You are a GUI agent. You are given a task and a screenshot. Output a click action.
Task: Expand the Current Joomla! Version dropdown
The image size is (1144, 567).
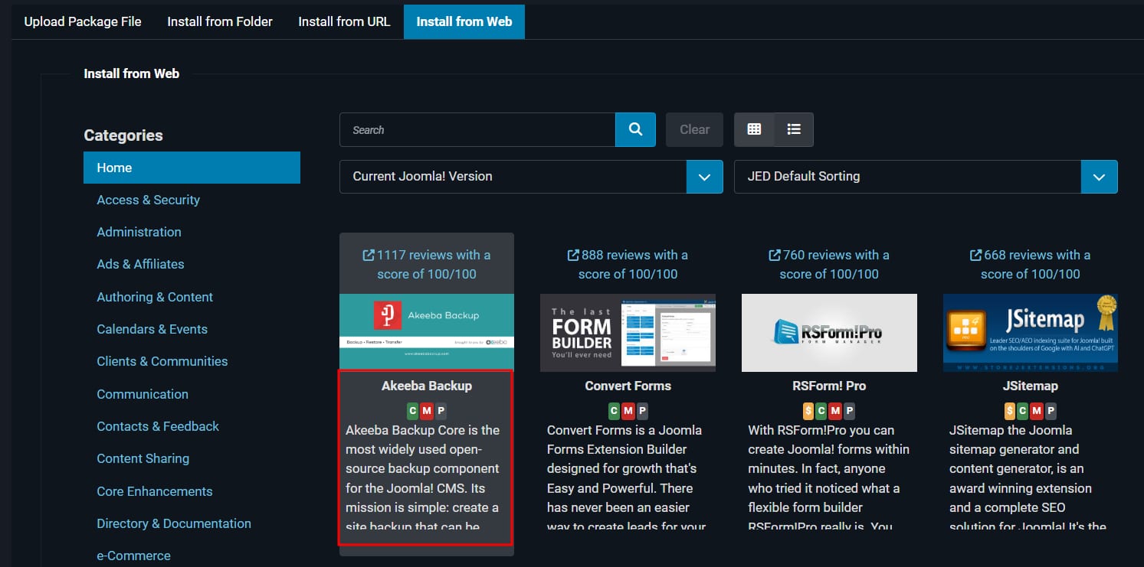pos(704,177)
